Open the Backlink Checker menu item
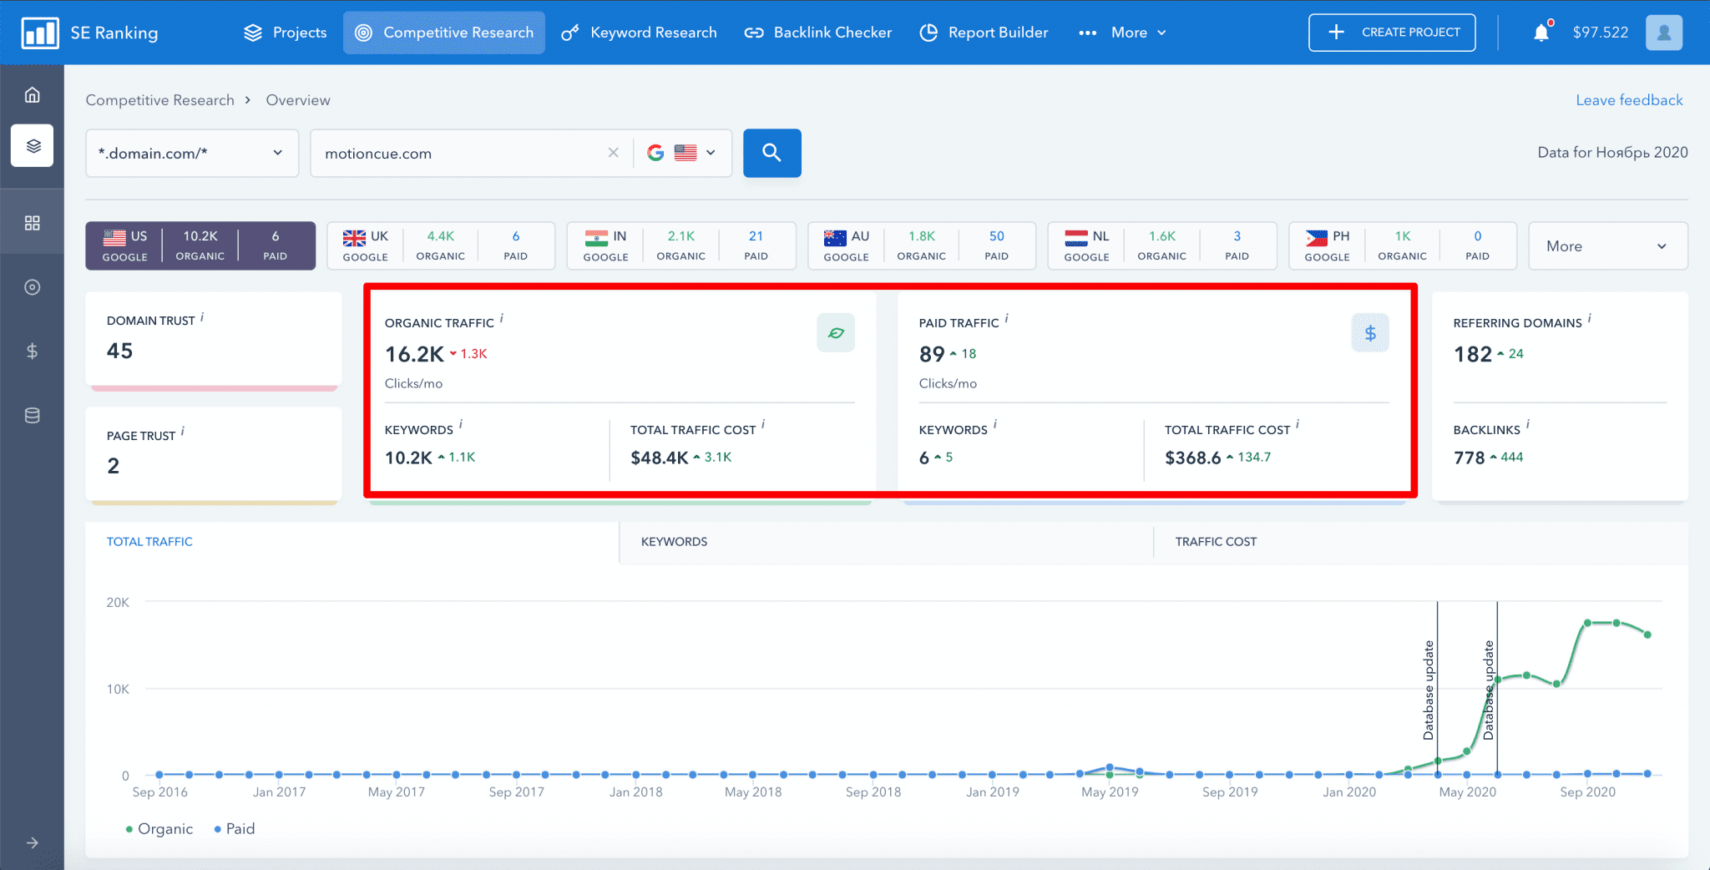 818,33
